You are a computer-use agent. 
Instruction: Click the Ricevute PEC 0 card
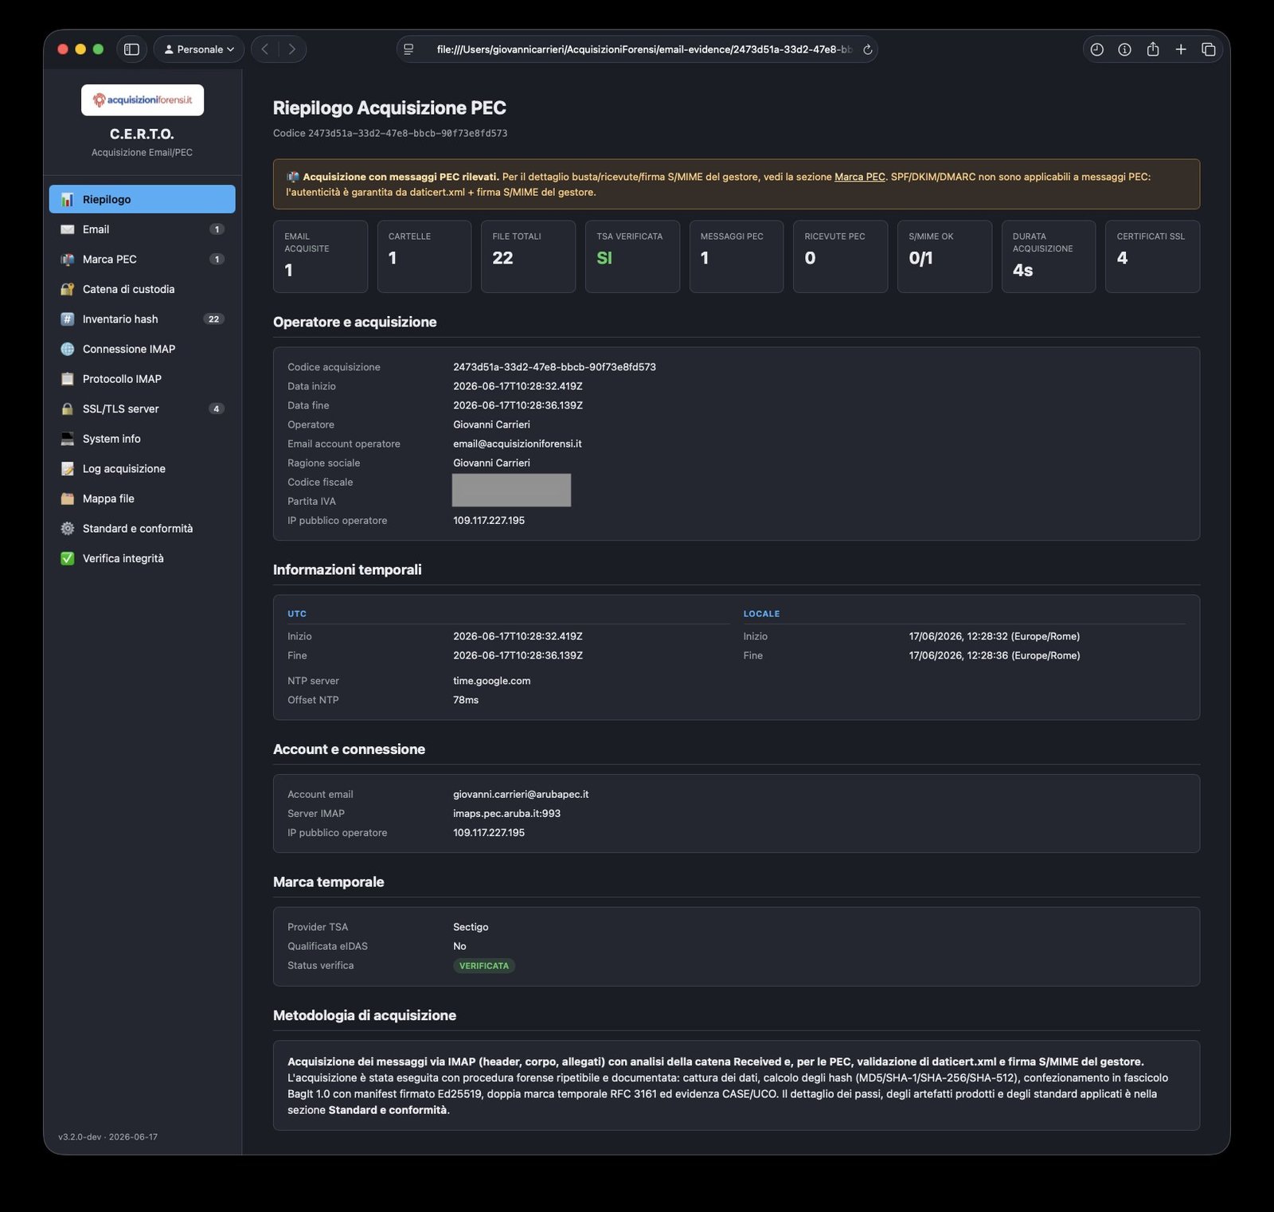click(x=840, y=256)
